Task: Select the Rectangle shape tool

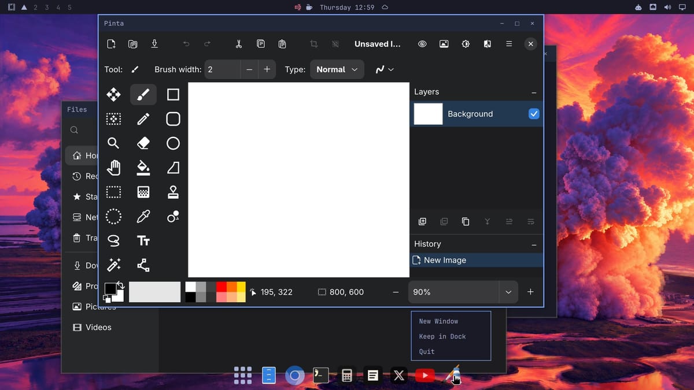Action: click(173, 94)
